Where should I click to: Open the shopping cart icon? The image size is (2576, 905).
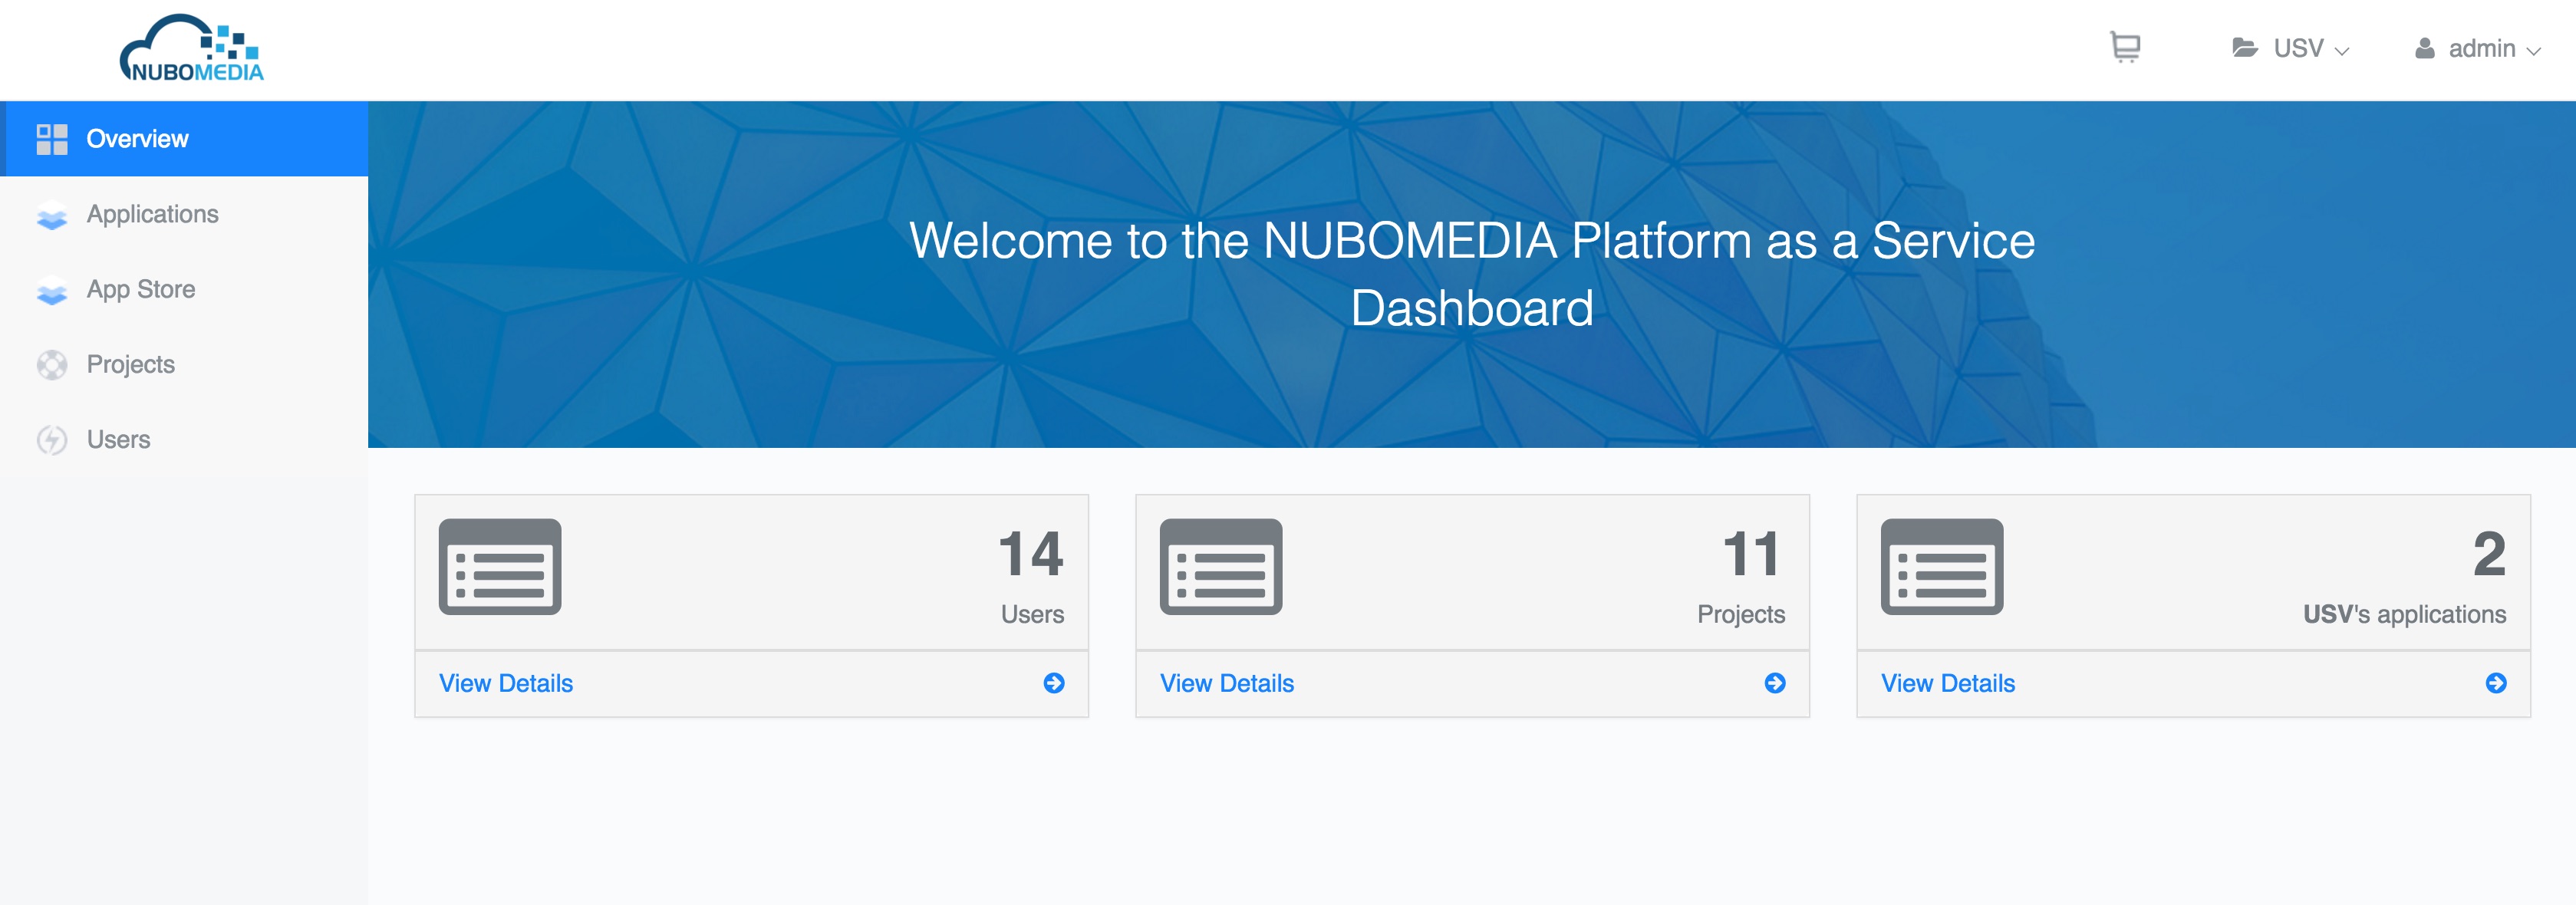pos(2125,47)
